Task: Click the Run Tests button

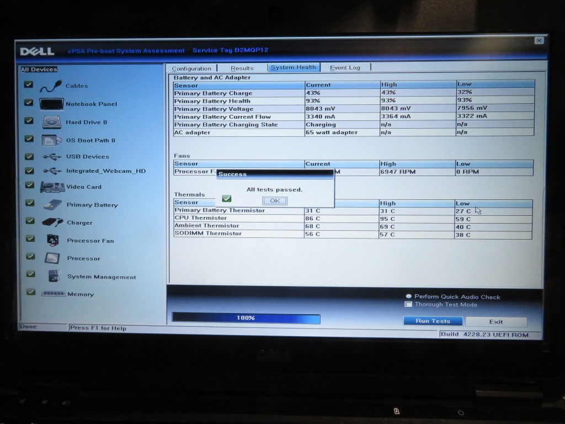Action: (433, 321)
